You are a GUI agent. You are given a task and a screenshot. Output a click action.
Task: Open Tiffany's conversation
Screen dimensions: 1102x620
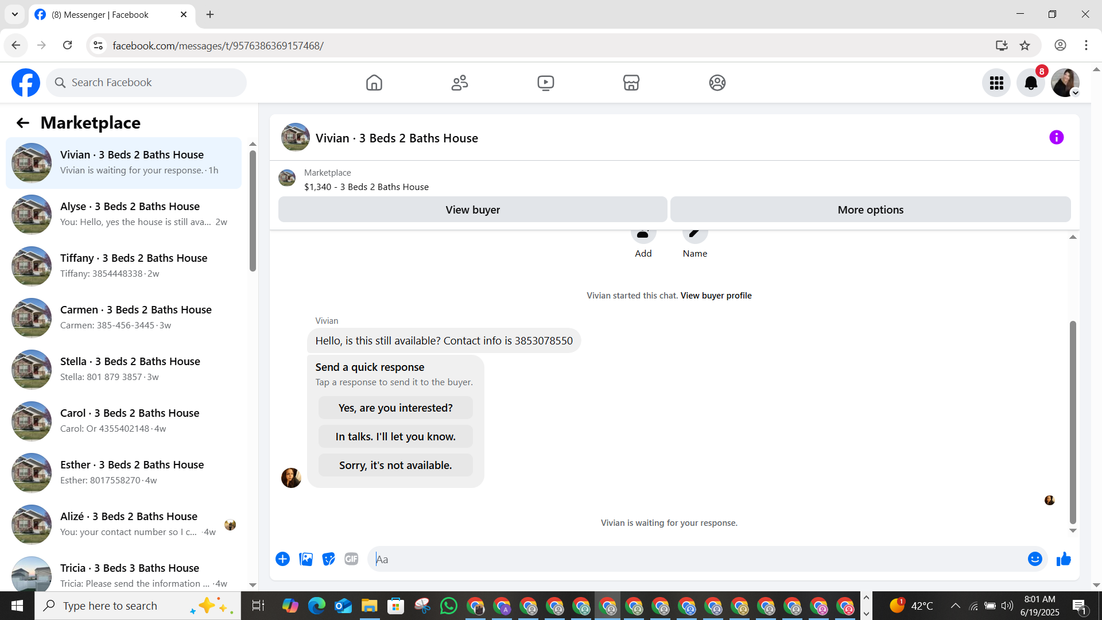pyautogui.click(x=123, y=266)
